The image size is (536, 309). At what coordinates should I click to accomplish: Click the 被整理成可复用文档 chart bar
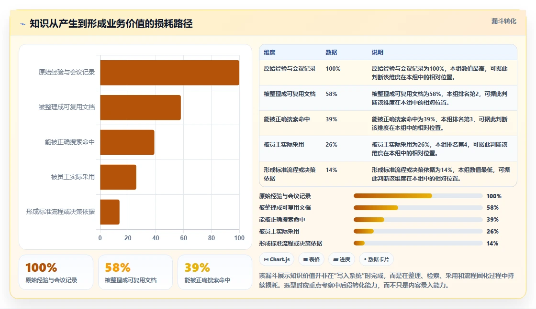point(141,107)
